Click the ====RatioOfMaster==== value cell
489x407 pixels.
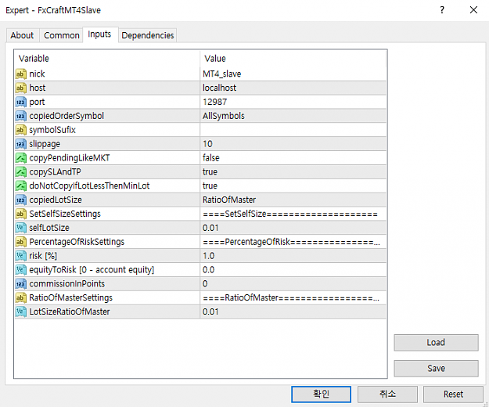tap(293, 297)
